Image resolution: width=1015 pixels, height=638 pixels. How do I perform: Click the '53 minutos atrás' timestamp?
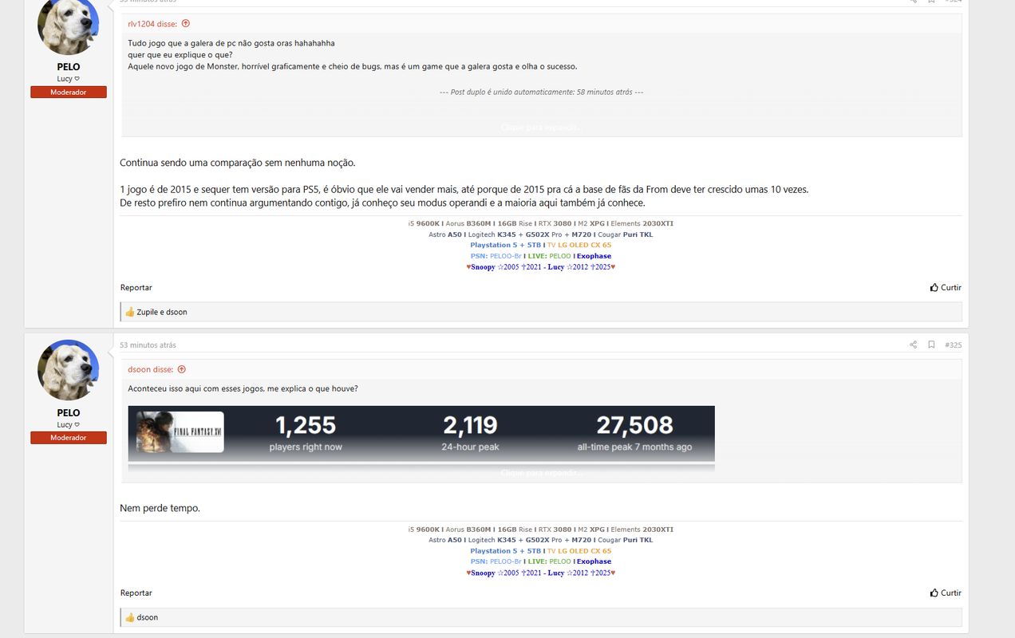148,345
